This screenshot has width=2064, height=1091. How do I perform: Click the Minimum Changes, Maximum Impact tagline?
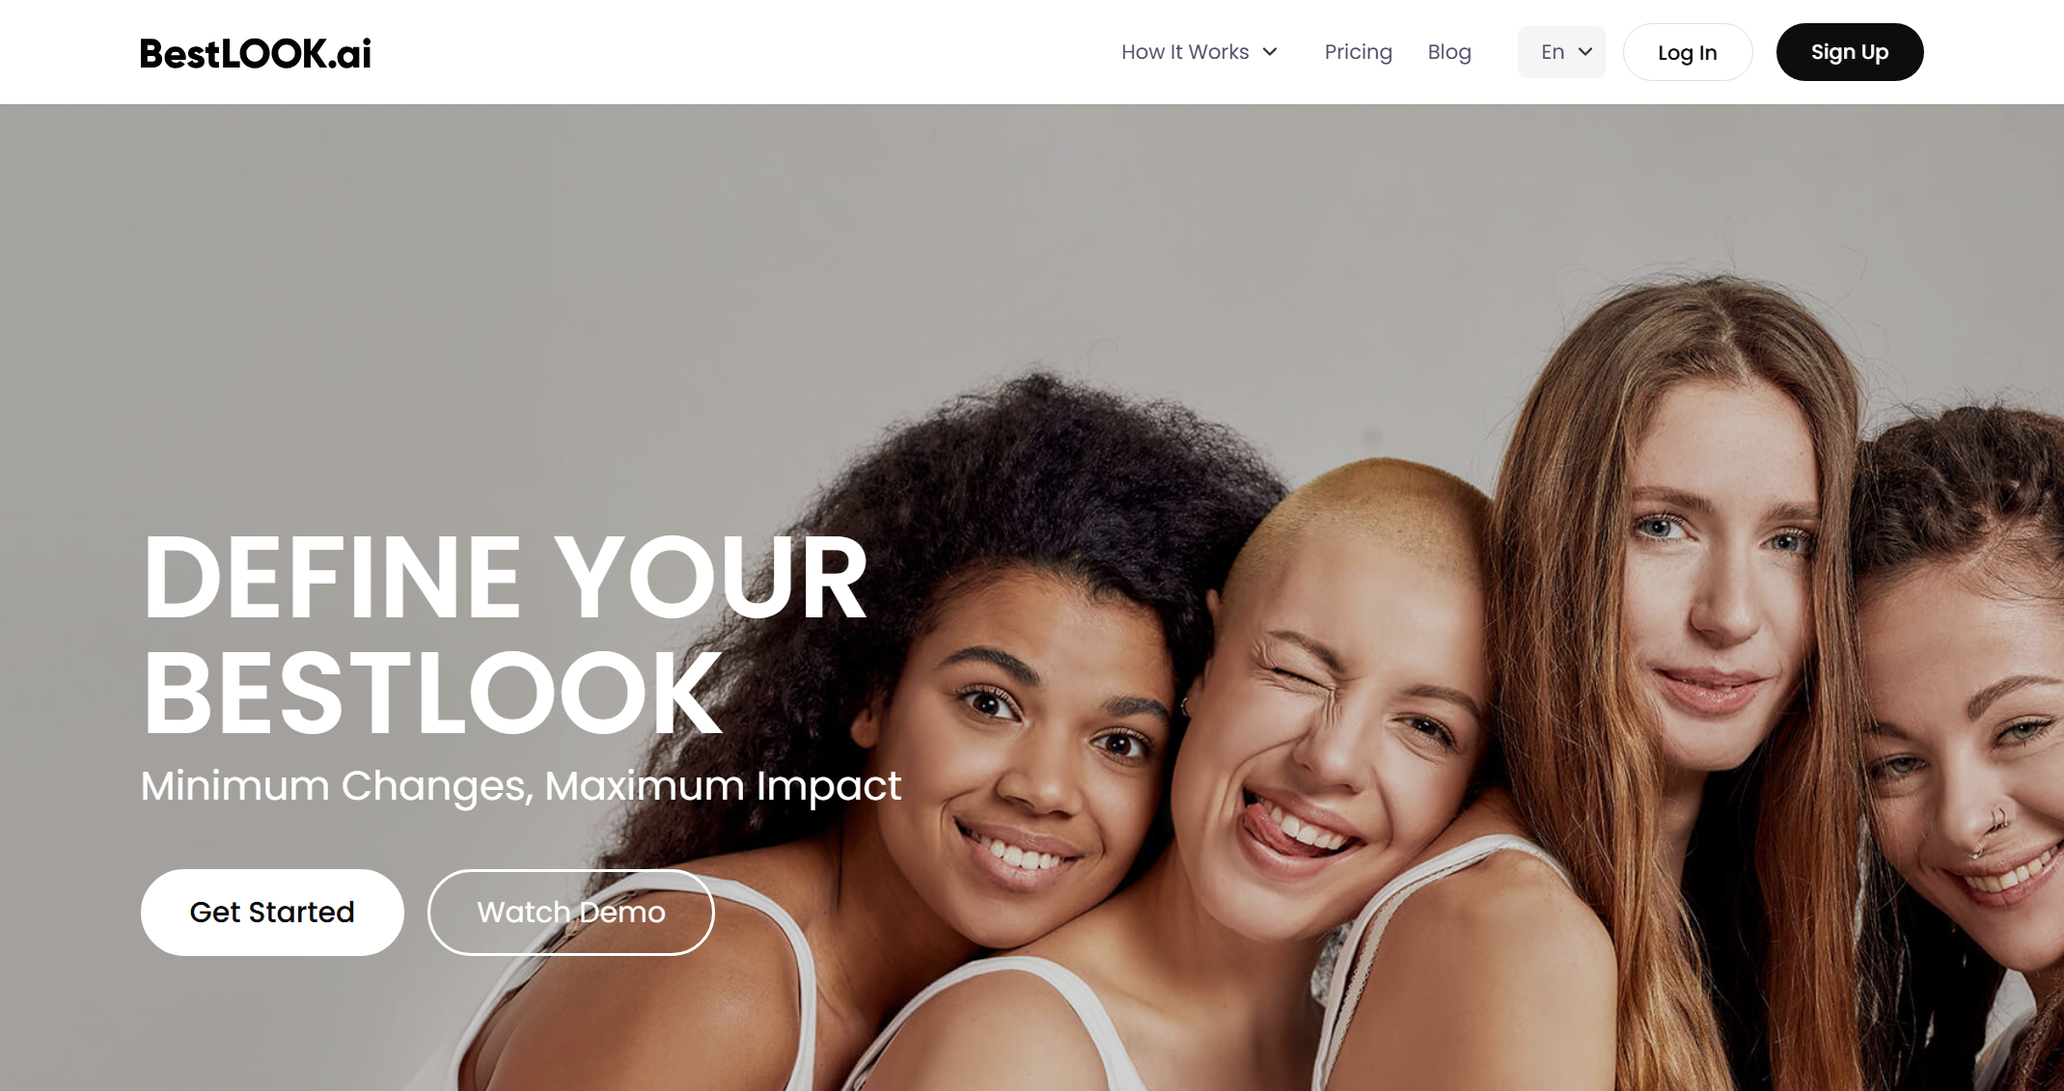click(x=521, y=785)
